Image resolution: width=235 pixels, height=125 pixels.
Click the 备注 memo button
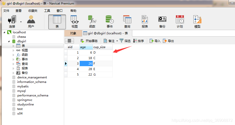[109, 41]
